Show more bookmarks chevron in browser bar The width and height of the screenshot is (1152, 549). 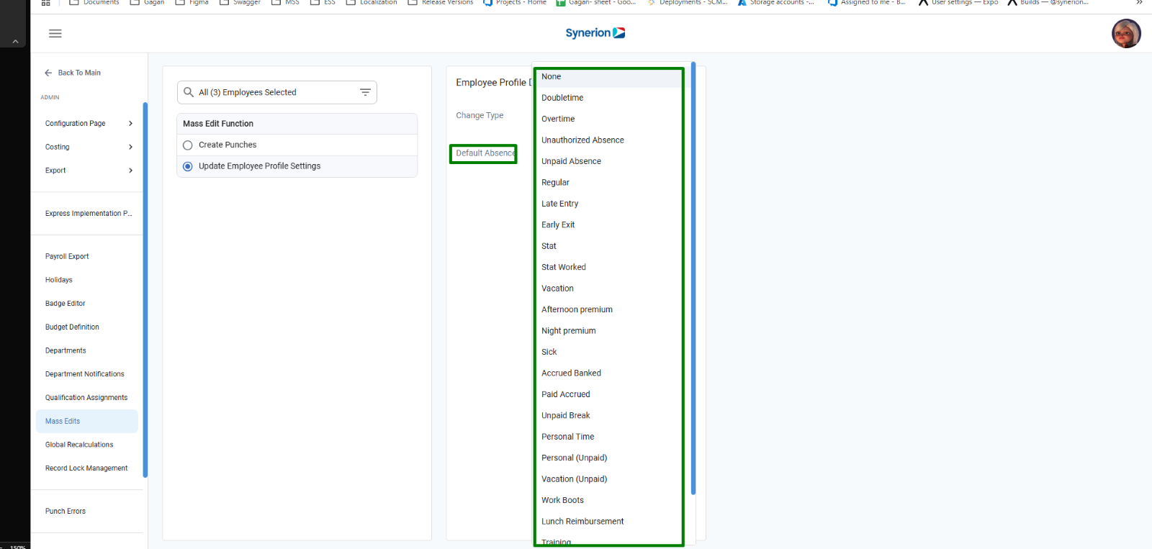click(x=1139, y=2)
